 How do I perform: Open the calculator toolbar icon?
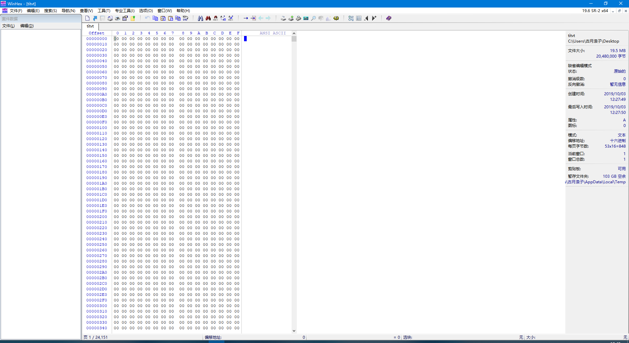(306, 18)
